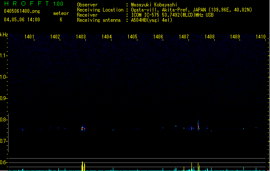This screenshot has height=171, width=270.
Task: Click the meteor count value 6
Action: pyautogui.click(x=61, y=20)
